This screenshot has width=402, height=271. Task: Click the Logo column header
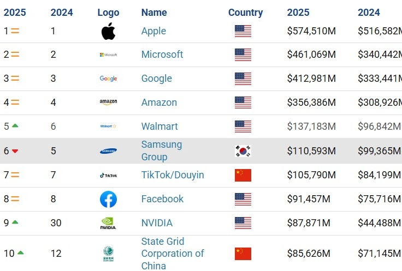[x=108, y=13]
